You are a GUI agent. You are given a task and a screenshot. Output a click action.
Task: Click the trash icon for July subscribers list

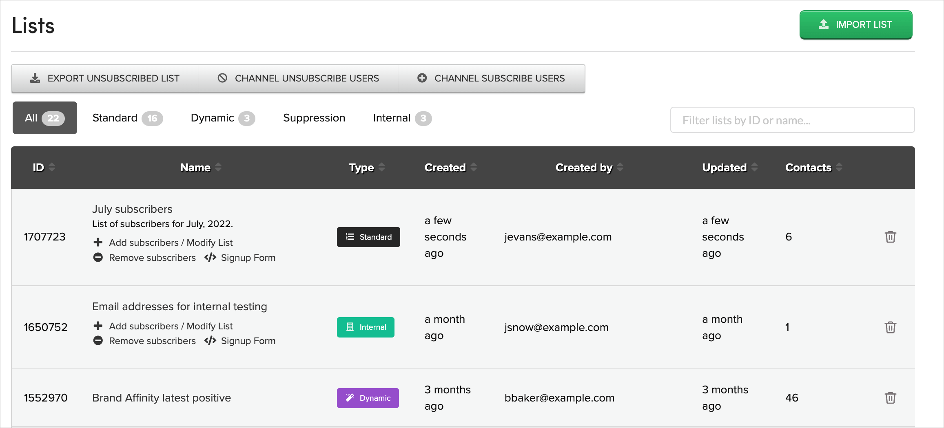[891, 237]
